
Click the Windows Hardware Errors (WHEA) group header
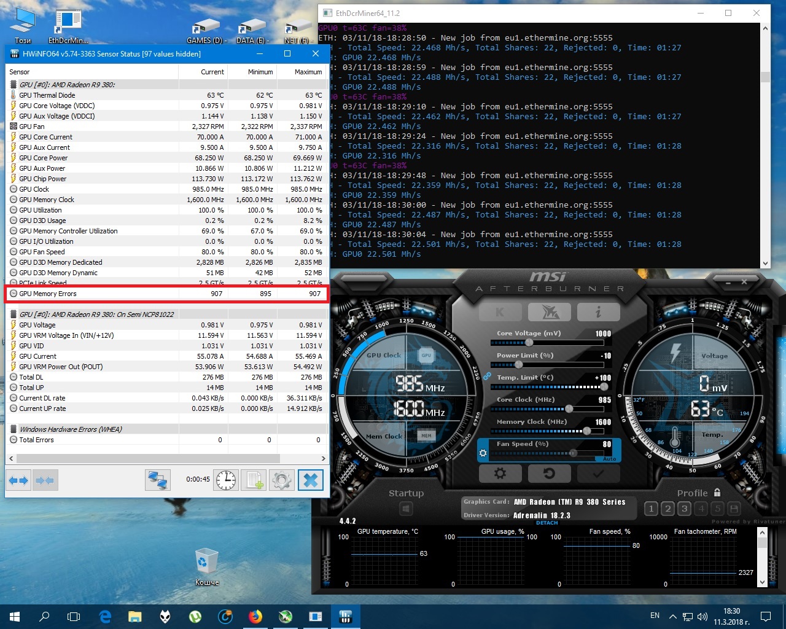point(166,429)
